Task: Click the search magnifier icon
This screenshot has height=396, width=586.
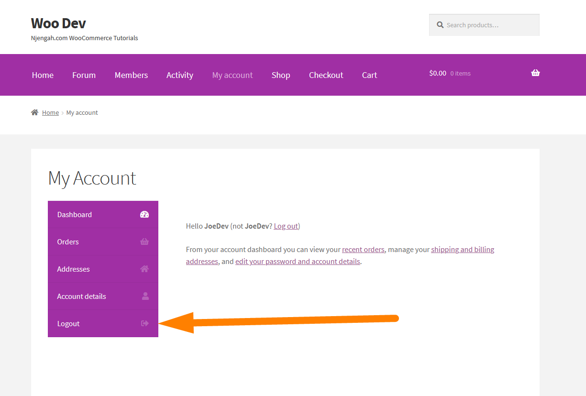Action: pyautogui.click(x=440, y=25)
